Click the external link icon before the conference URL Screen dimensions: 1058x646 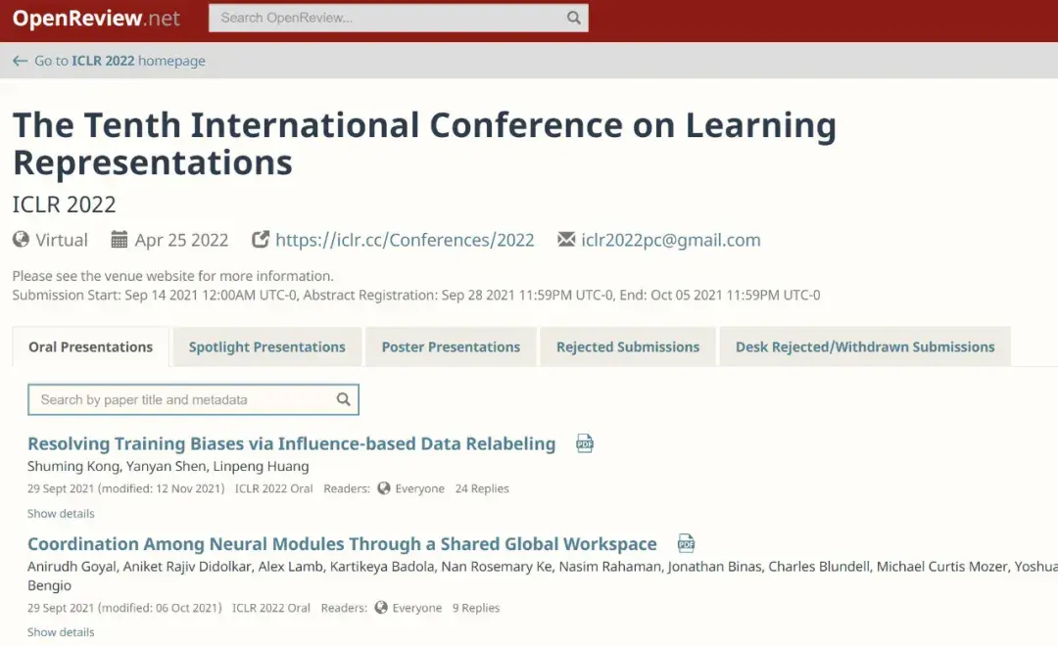click(x=261, y=238)
